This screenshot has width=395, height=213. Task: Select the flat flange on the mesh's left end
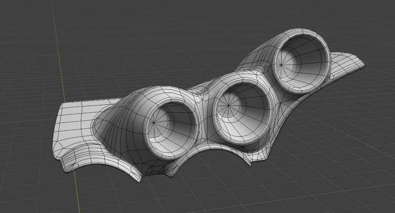(x=73, y=125)
